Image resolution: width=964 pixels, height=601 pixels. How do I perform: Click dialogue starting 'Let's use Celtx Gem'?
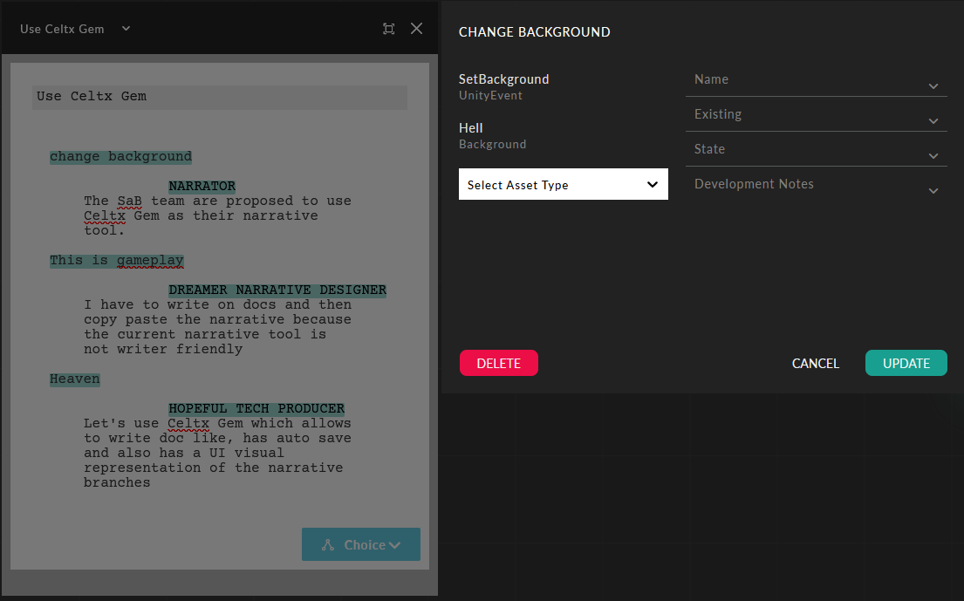217,453
